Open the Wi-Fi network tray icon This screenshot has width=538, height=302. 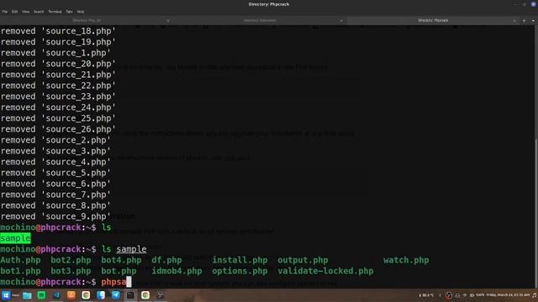click(x=465, y=295)
